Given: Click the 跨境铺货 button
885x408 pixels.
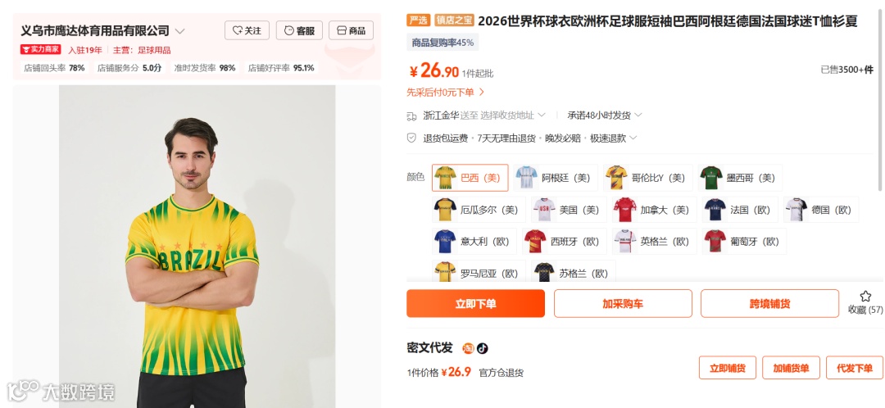Looking at the screenshot, I should pyautogui.click(x=769, y=304).
